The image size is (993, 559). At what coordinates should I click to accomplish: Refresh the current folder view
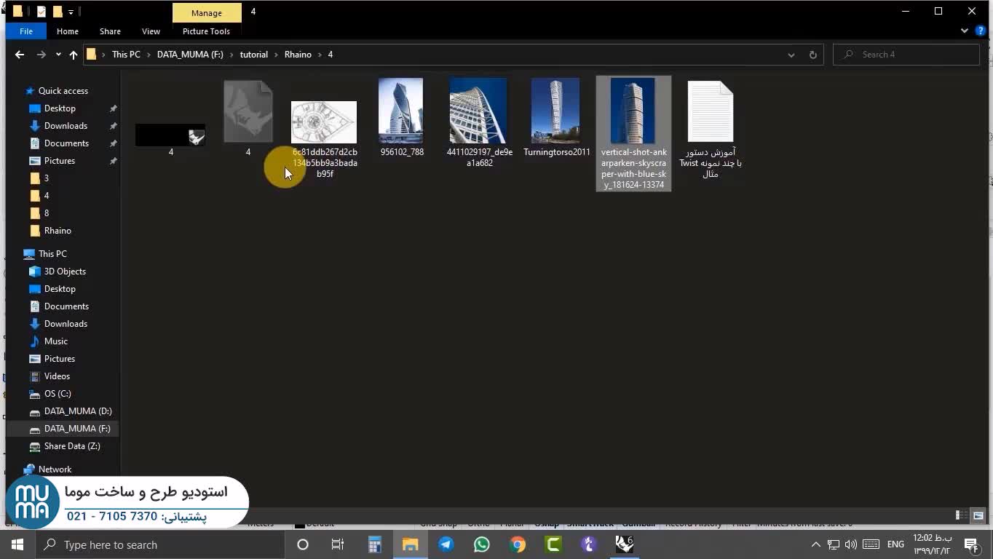point(812,55)
